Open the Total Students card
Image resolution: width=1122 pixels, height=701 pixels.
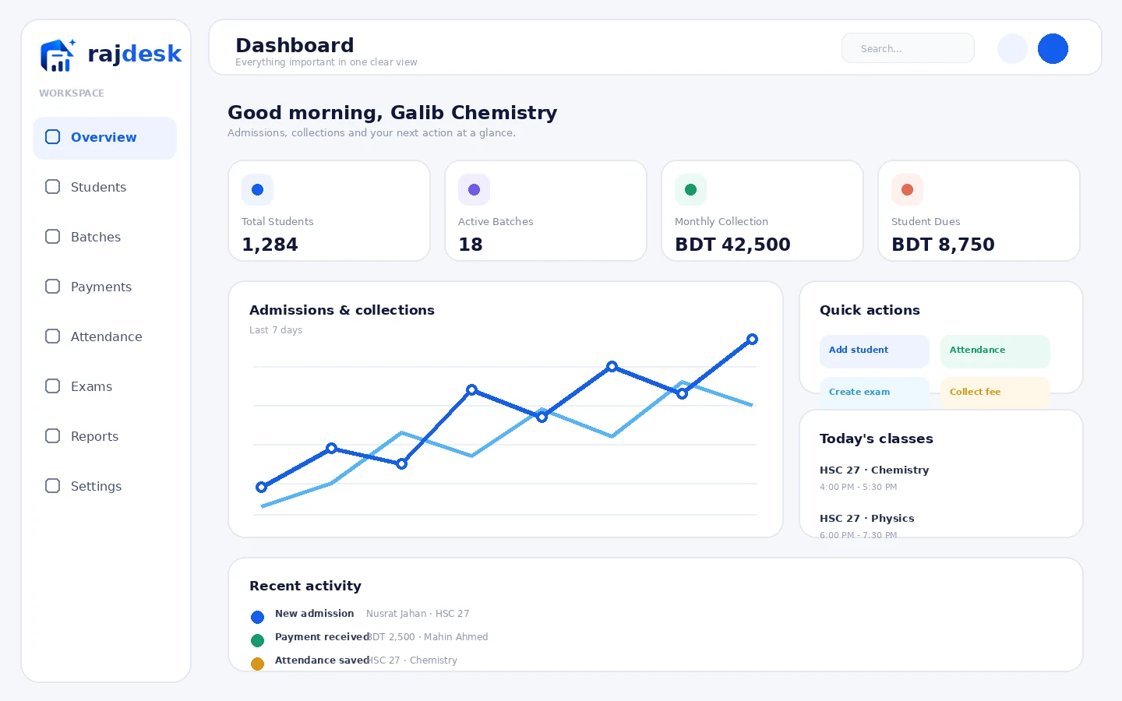point(329,211)
